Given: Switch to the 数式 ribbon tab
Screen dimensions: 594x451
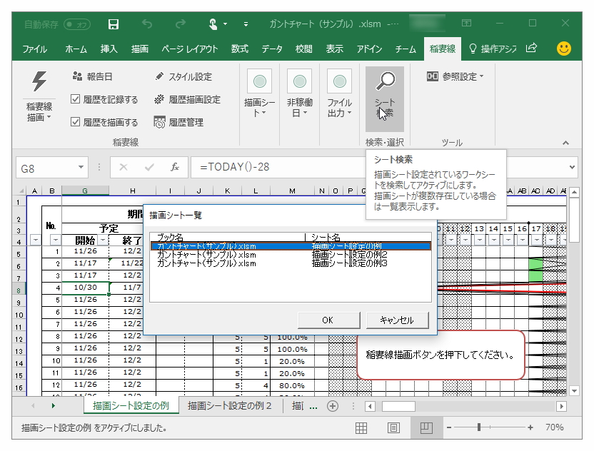Looking at the screenshot, I should (x=240, y=49).
